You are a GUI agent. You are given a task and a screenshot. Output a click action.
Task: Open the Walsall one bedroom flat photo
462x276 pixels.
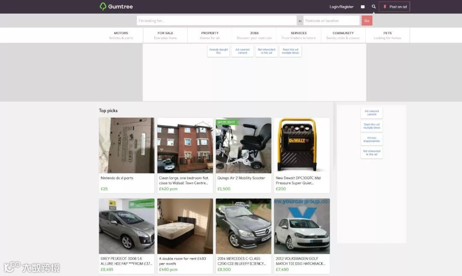click(x=185, y=145)
